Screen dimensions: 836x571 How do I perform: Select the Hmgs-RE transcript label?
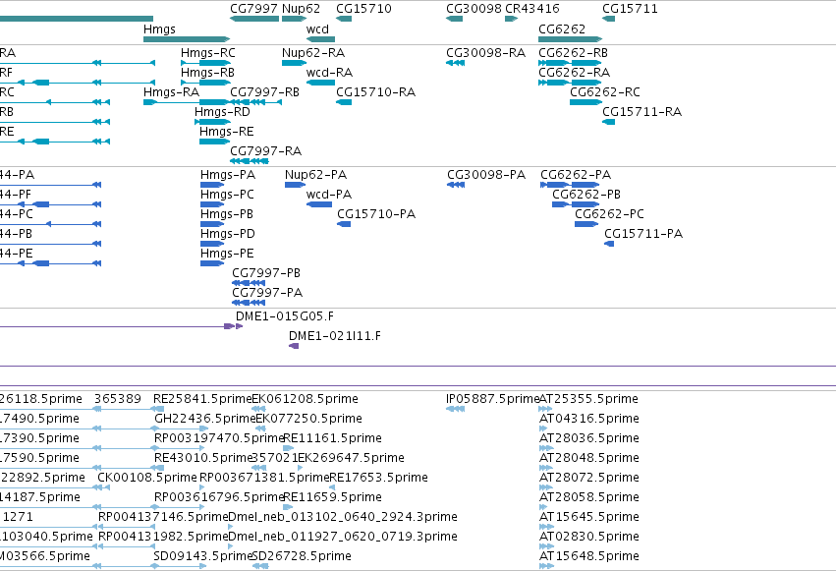(x=227, y=132)
